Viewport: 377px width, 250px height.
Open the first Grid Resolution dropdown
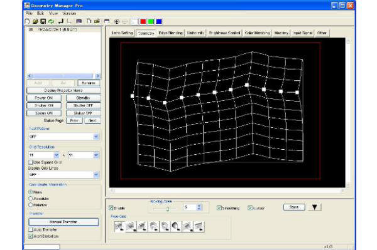[x=57, y=155]
